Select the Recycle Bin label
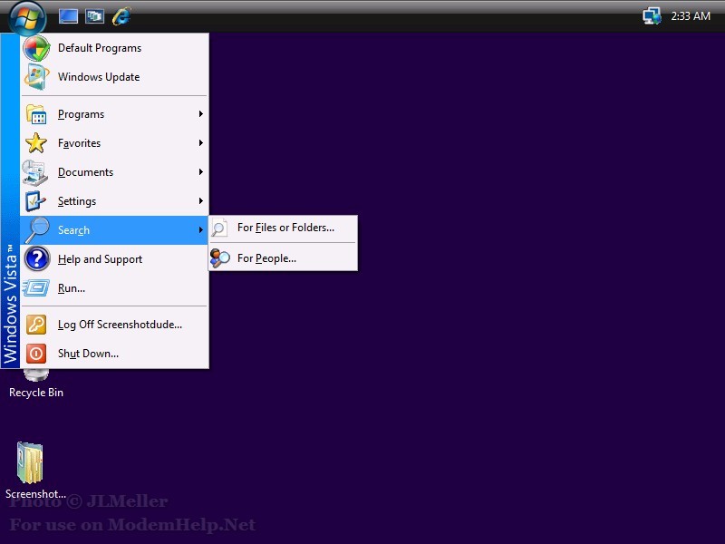The height and width of the screenshot is (544, 725). [x=36, y=393]
